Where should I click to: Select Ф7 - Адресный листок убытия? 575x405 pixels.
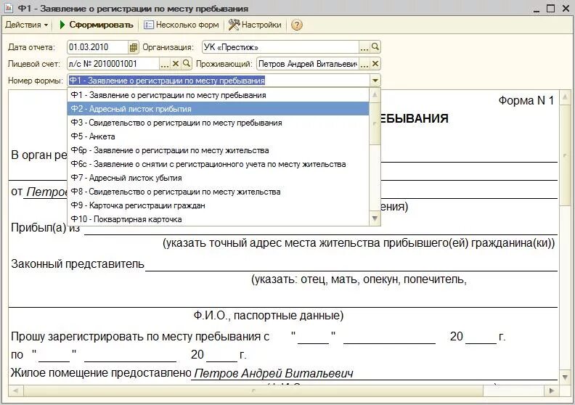coord(219,178)
